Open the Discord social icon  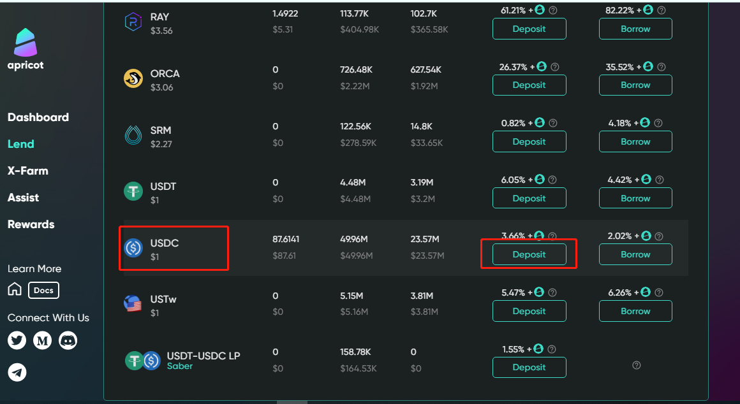[x=68, y=340]
